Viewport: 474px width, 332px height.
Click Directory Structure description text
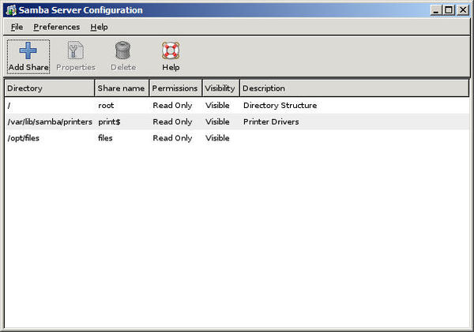[x=280, y=106]
